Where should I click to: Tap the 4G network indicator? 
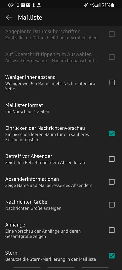pyautogui.click(x=92, y=5)
